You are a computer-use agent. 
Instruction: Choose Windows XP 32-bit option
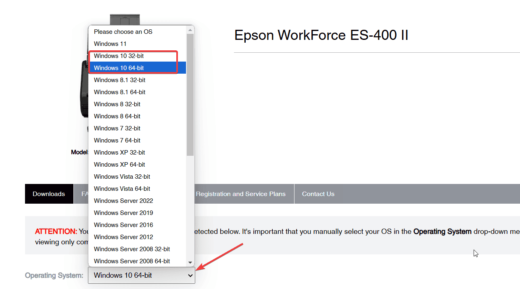138,153
